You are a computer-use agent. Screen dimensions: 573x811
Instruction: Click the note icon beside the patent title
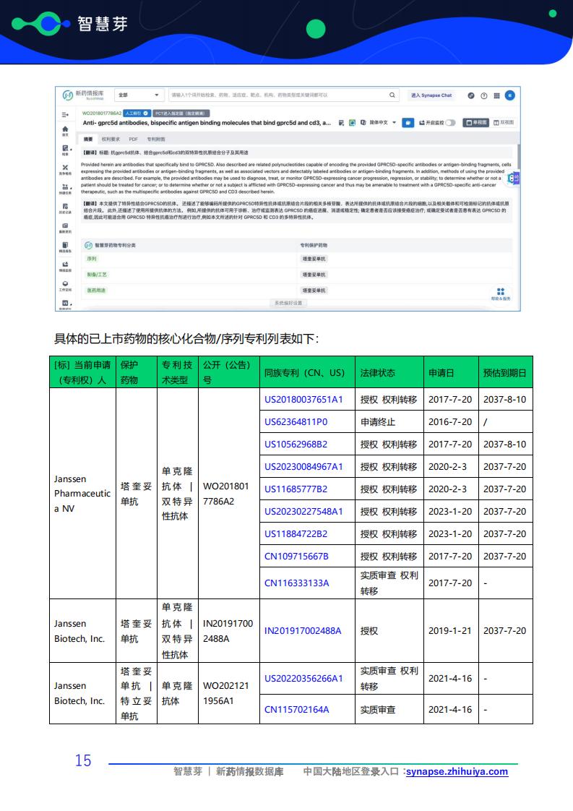[341, 123]
